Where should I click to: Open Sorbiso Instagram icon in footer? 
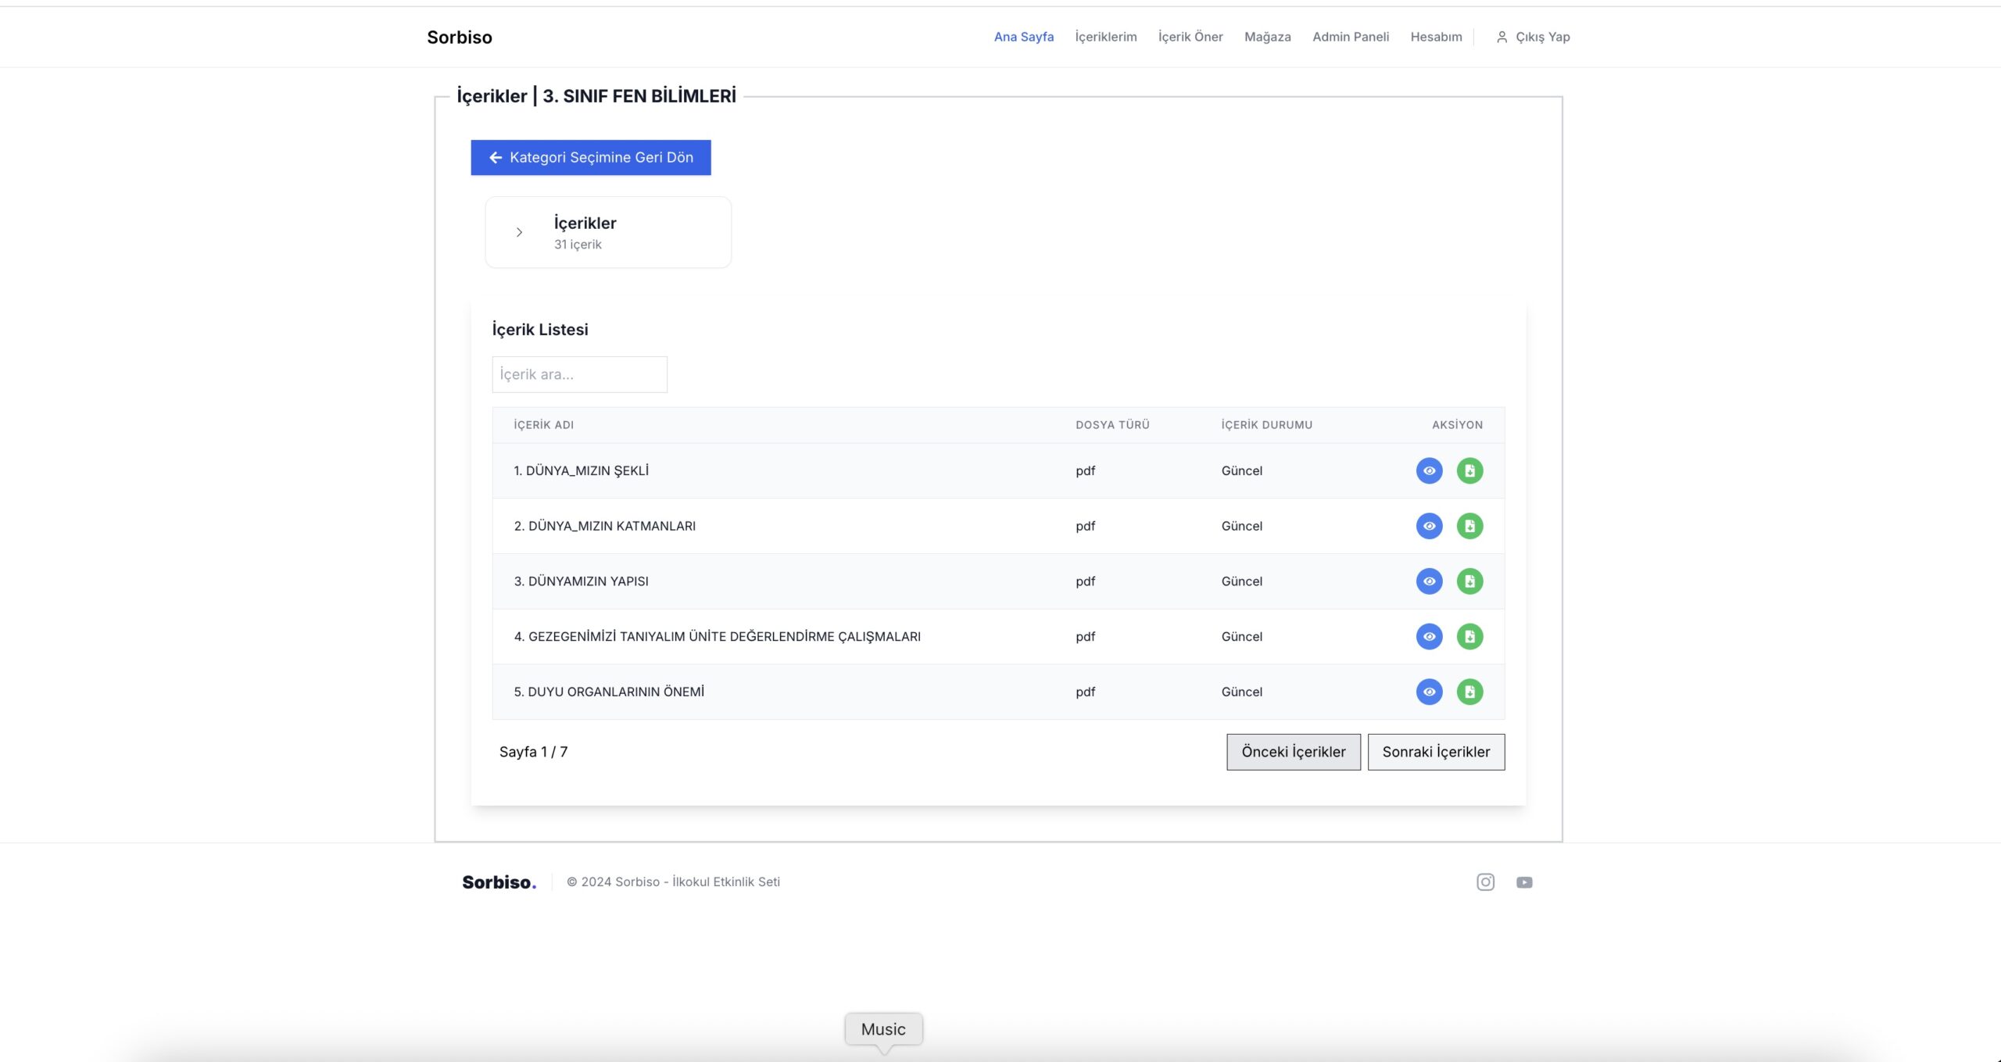coord(1485,882)
